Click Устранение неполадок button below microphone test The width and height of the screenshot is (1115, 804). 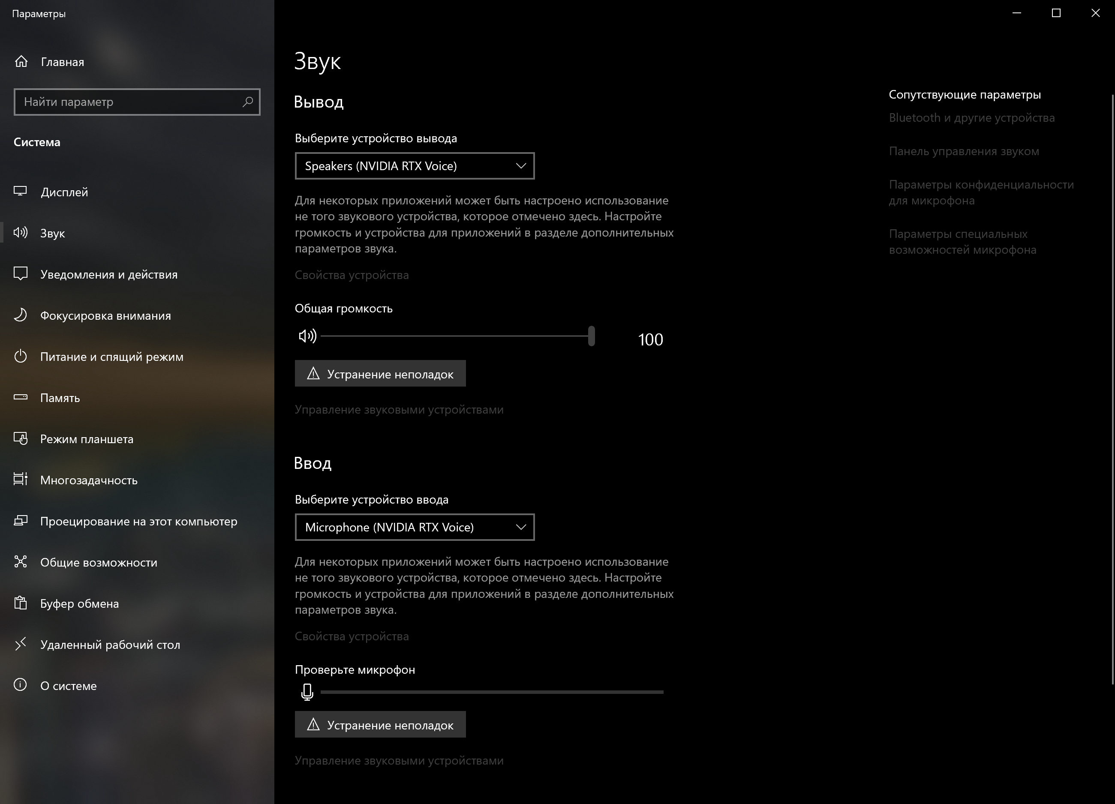pos(380,725)
